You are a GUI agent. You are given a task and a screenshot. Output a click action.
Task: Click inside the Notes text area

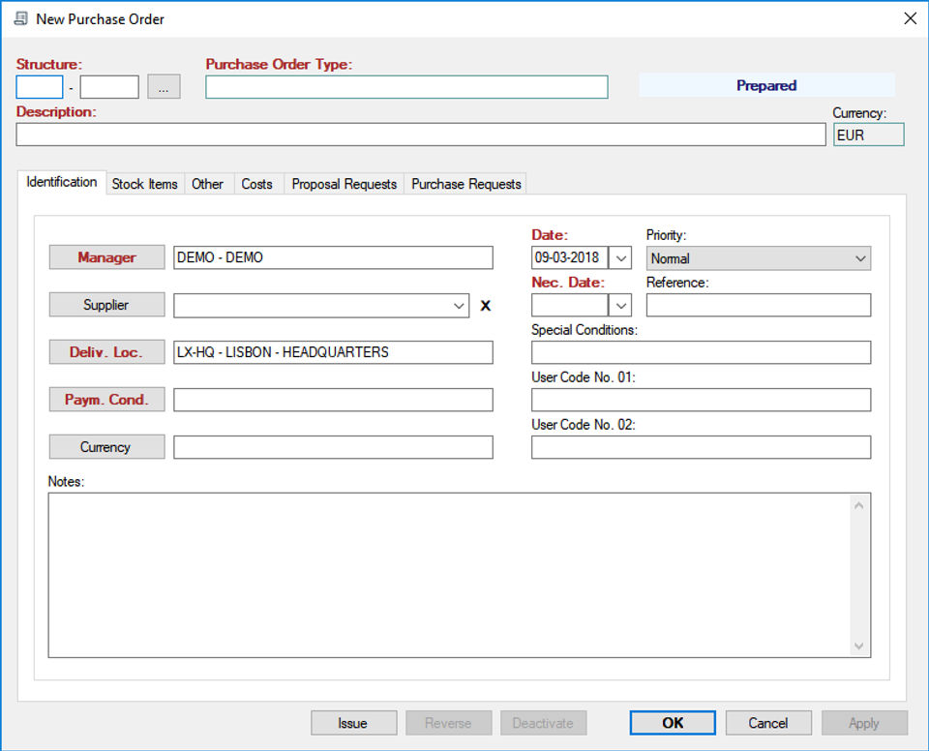pos(445,575)
